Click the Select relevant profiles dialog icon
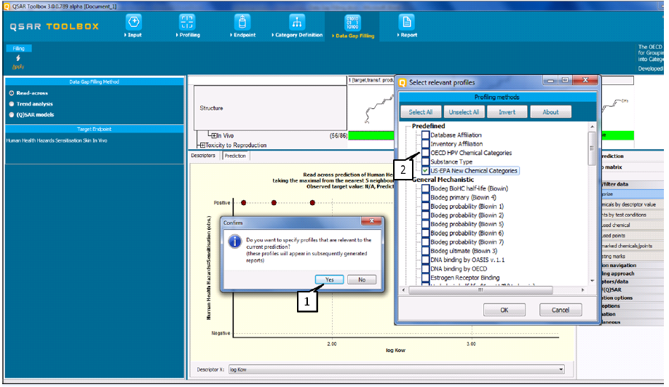Screen dimensions: 669x387 pos(403,82)
